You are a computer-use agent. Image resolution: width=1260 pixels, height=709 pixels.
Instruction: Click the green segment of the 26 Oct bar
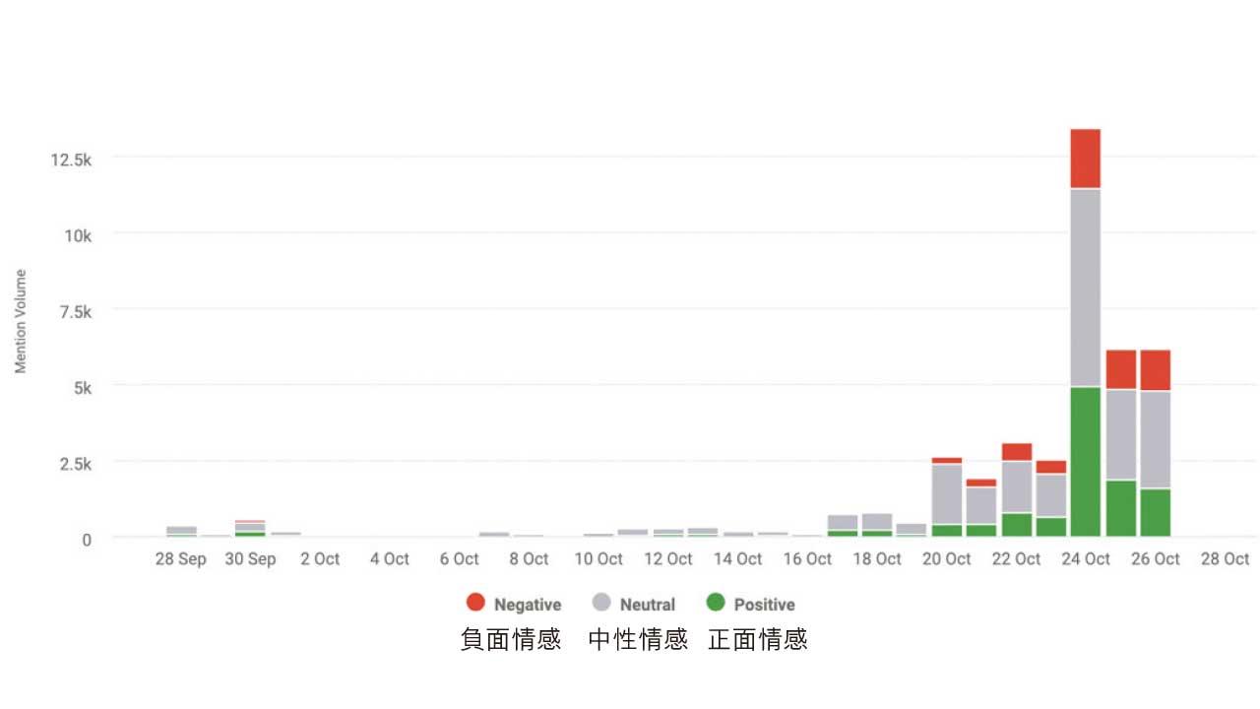point(1155,512)
